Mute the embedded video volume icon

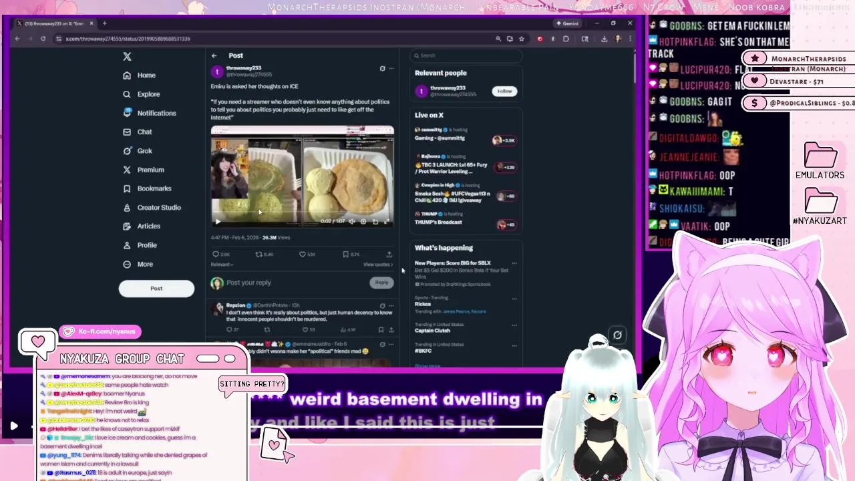pos(352,221)
